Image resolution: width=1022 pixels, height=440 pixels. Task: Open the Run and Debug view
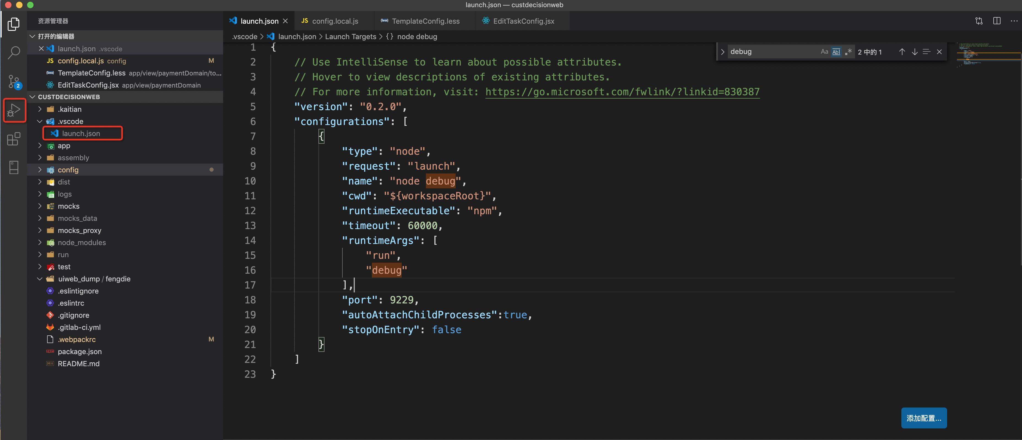click(14, 110)
